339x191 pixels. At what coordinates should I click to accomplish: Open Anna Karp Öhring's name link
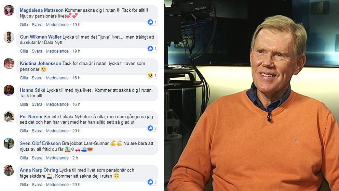tap(39, 170)
